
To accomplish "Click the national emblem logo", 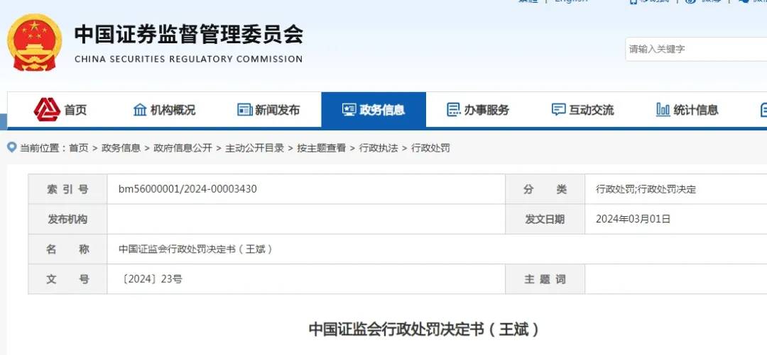I will [34, 42].
